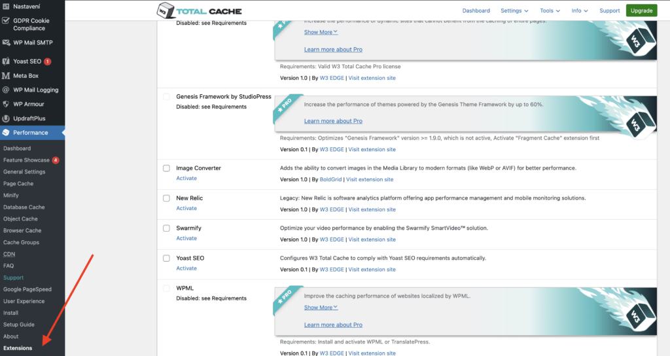Viewport: 670px width, 356px height.
Task: Click the green Upgrade button
Action: 641,10
